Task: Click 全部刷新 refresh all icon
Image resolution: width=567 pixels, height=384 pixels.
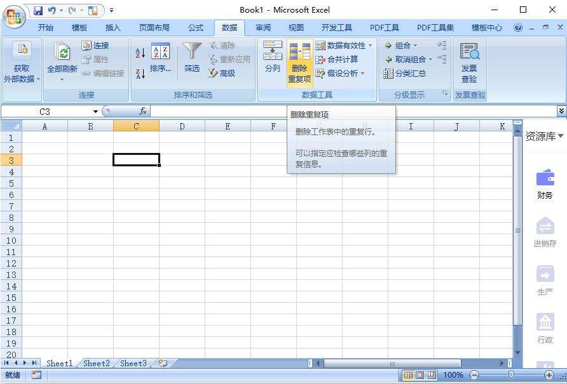Action: point(62,51)
